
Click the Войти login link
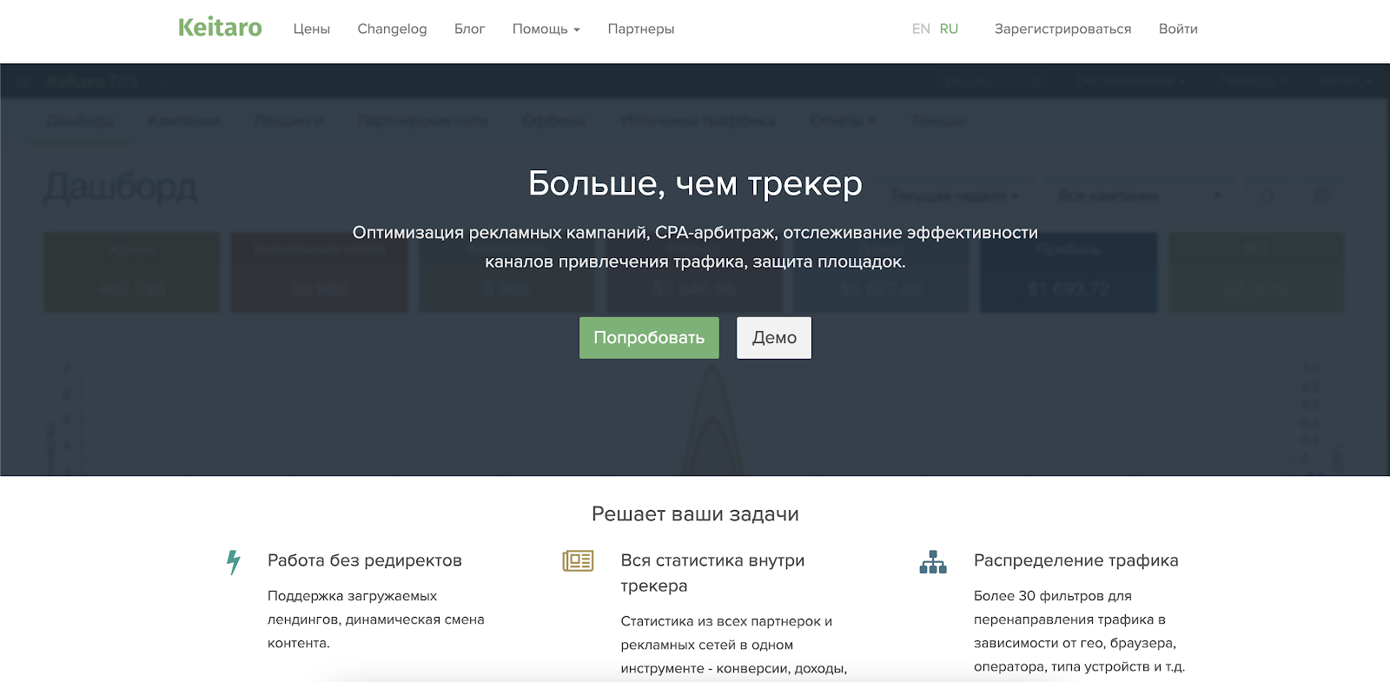coord(1178,29)
